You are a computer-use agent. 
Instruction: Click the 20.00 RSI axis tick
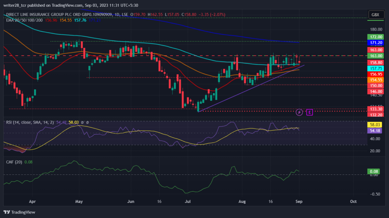click(375, 151)
